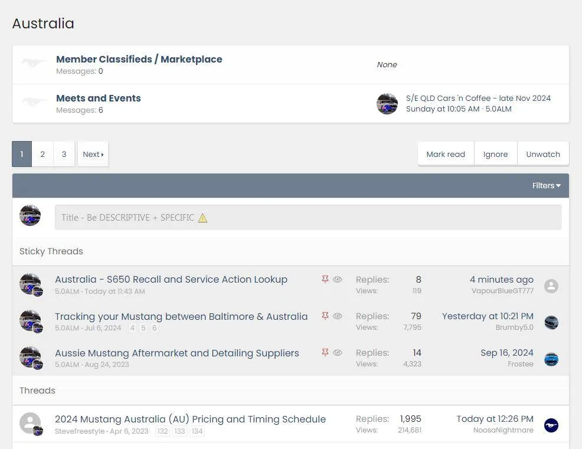Open 'Yesterday at 10:21 PM' latest post

tap(488, 316)
